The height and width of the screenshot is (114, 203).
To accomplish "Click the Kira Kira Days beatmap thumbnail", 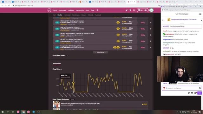I will (x=56, y=104).
